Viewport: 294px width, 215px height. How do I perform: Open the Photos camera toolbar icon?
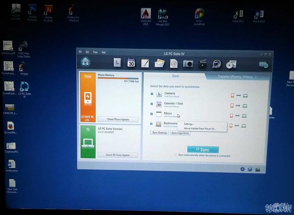pyautogui.click(x=188, y=64)
